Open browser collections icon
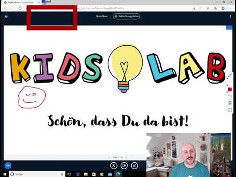 tap(216, 8)
